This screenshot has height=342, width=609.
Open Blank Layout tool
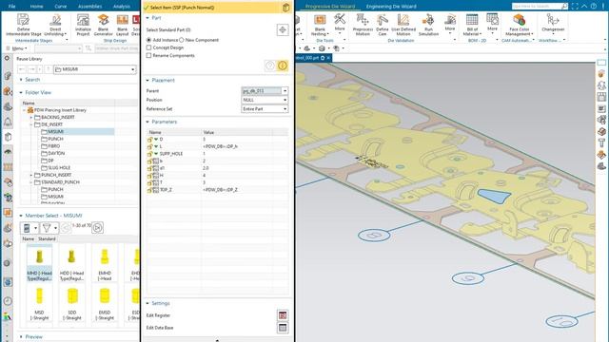coord(123,20)
